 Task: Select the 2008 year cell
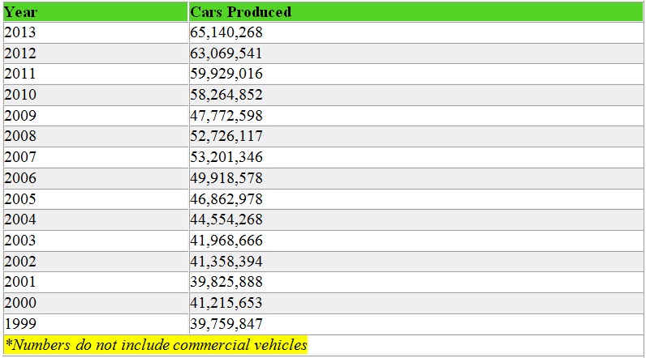(20, 136)
